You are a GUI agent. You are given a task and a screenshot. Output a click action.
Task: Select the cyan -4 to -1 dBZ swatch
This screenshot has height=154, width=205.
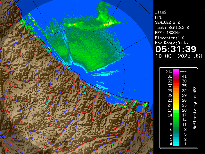176,144
